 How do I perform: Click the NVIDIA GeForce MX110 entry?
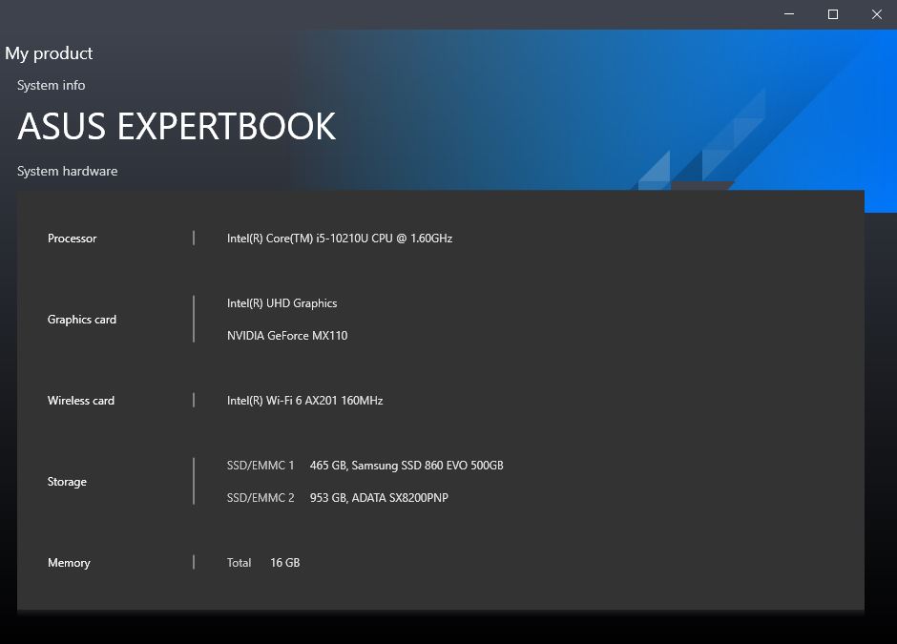(x=287, y=336)
